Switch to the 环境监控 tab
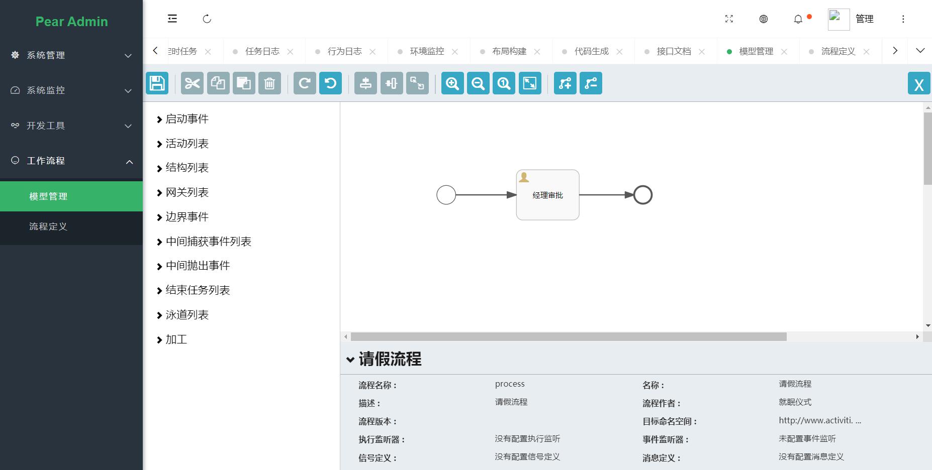The height and width of the screenshot is (470, 932). point(427,51)
